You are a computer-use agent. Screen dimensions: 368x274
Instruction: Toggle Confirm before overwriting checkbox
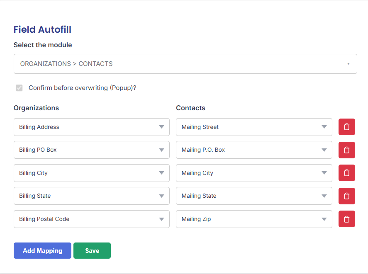(19, 88)
